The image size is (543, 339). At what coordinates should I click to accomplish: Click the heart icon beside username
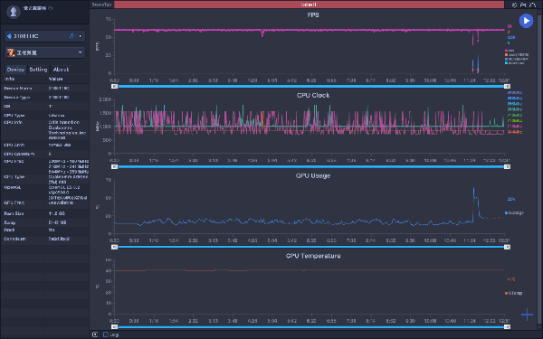click(50, 8)
